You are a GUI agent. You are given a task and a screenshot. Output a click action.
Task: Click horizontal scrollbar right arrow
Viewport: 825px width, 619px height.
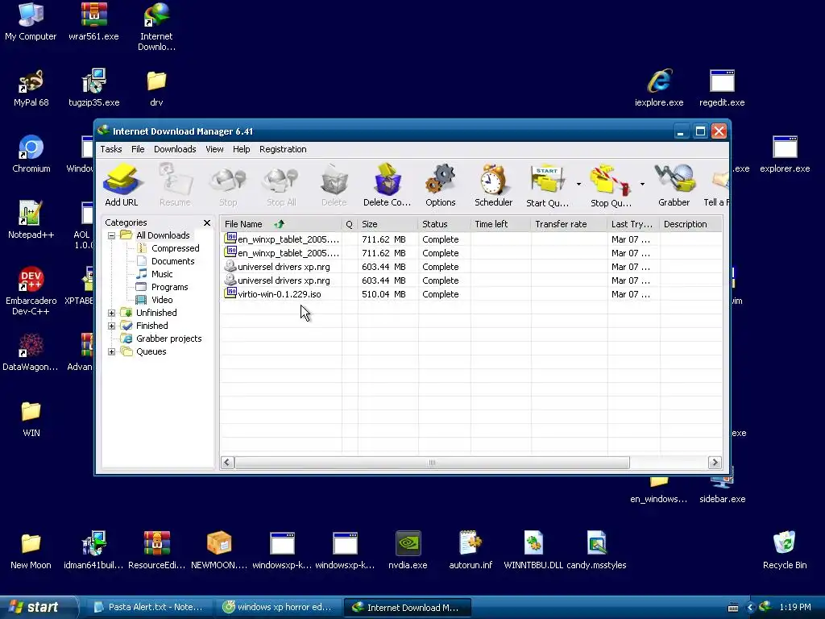click(x=714, y=463)
